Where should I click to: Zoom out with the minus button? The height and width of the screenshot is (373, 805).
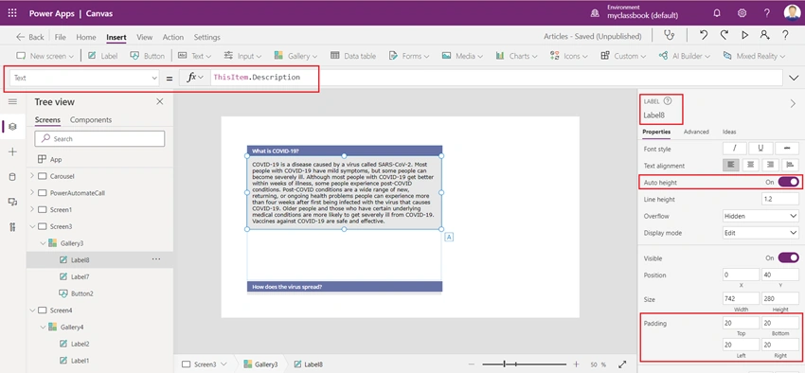pos(473,364)
